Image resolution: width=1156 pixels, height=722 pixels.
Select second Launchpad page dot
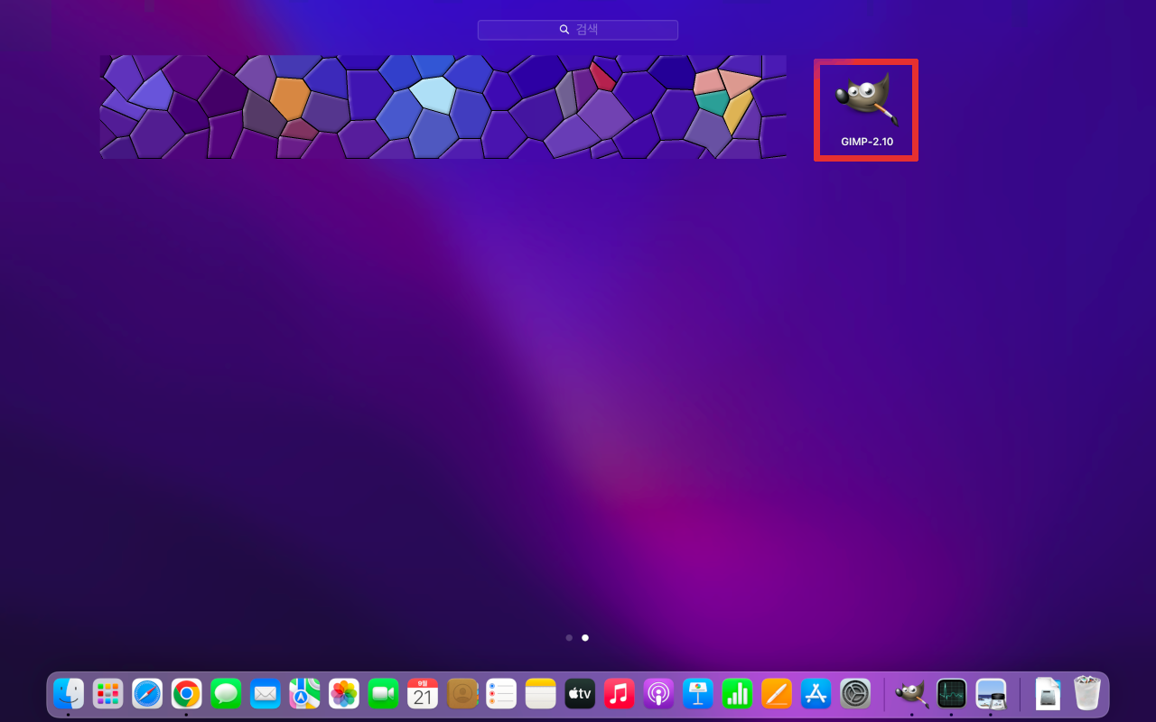(x=585, y=637)
